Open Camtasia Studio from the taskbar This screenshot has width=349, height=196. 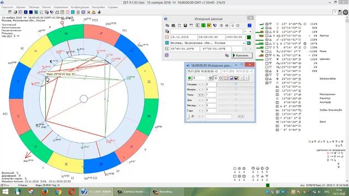131,192
